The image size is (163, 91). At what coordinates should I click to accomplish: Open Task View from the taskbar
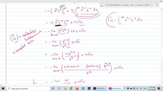tap(59, 88)
